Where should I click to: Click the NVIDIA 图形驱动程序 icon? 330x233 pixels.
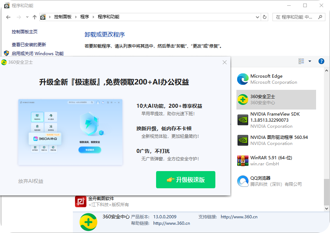242,140
